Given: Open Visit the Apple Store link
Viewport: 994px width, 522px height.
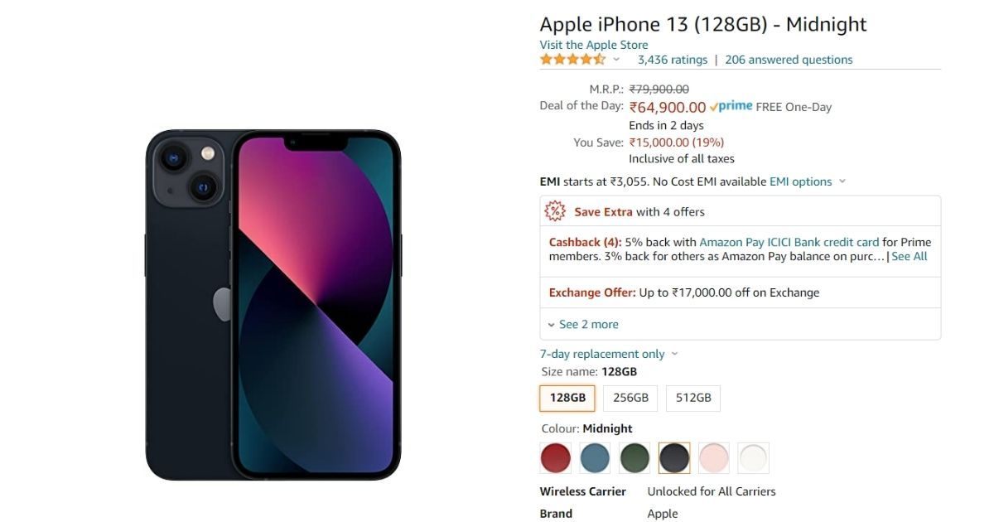Looking at the screenshot, I should point(594,45).
